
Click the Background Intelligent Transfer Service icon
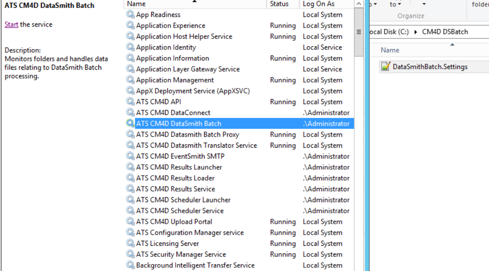coord(131,265)
